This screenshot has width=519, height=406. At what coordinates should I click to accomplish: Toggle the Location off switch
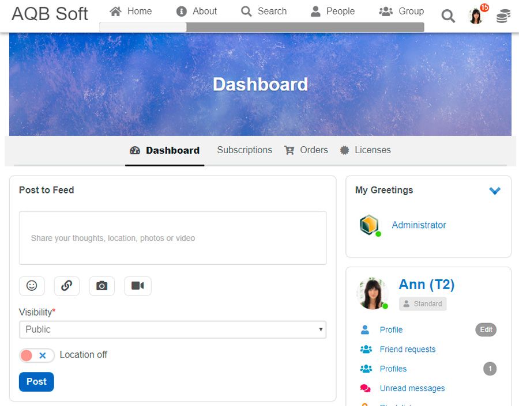(x=36, y=355)
